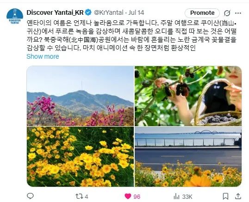Viewport: 249px width, 202px height.
Task: Click the blue verified badge
Action: 88,12
